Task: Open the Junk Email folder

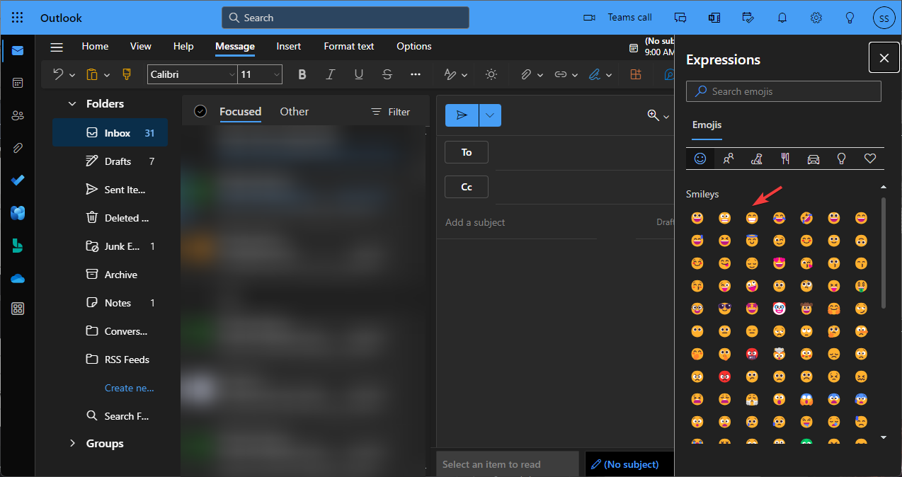Action: 110,246
